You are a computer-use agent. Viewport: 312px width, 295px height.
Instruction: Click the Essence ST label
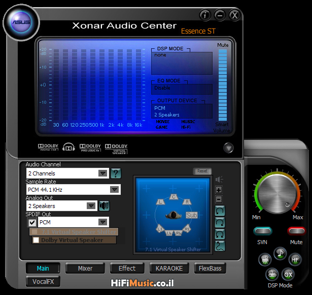198,31
